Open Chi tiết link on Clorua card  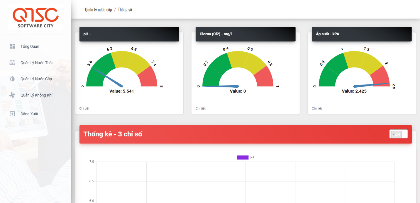[201, 108]
